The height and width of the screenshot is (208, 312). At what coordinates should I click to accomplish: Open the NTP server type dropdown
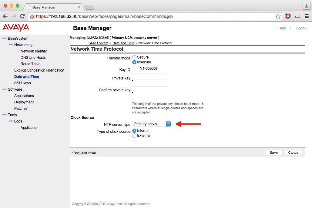(151, 124)
